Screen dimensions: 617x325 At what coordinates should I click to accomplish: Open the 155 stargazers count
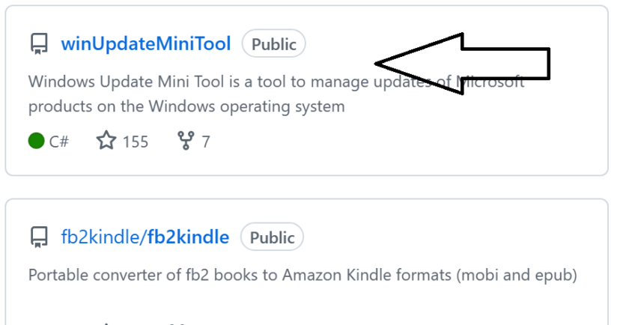[136, 141]
